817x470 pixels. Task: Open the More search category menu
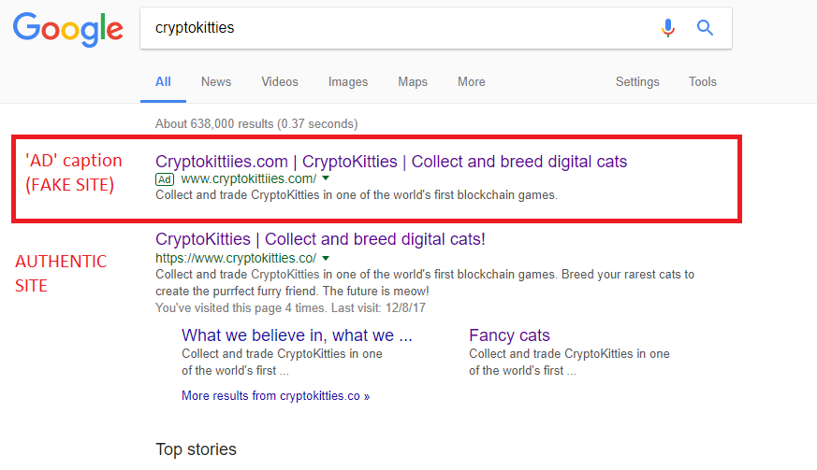471,81
